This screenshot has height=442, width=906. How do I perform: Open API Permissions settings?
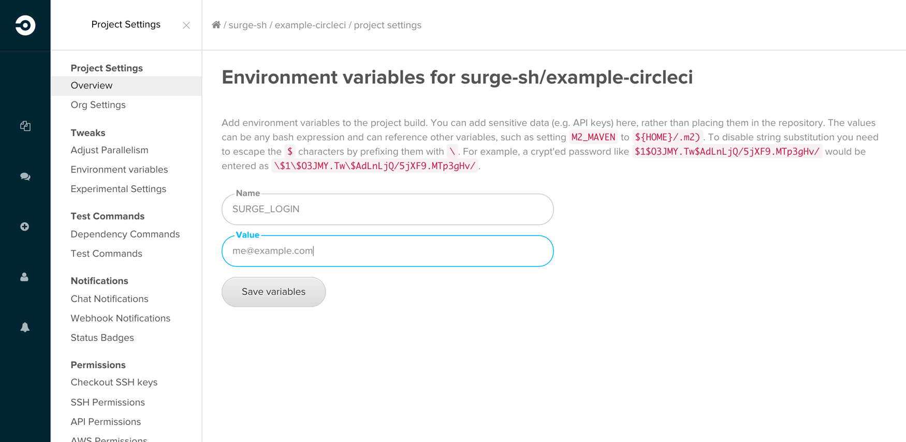[x=106, y=422]
